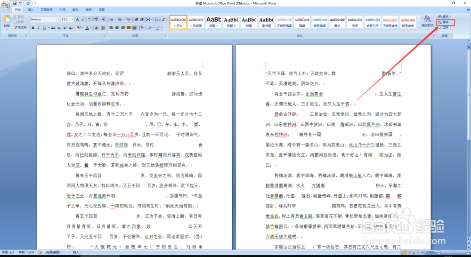
Task: Expand the underline style dropdown arrow
Action: tap(49, 28)
